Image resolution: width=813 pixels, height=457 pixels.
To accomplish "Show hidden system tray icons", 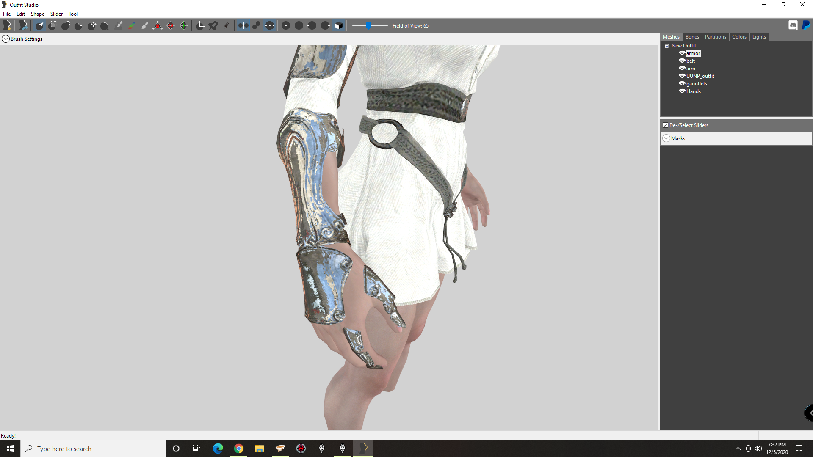I will pyautogui.click(x=738, y=449).
